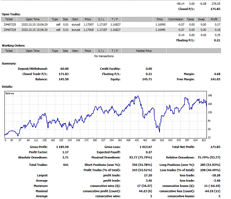Click the Market Price column header

click(144, 51)
